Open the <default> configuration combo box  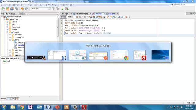pyautogui.click(x=40, y=9)
